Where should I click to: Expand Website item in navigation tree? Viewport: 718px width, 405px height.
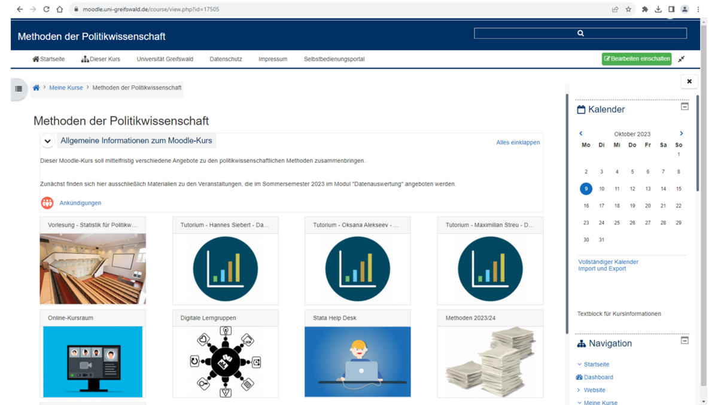(x=579, y=390)
